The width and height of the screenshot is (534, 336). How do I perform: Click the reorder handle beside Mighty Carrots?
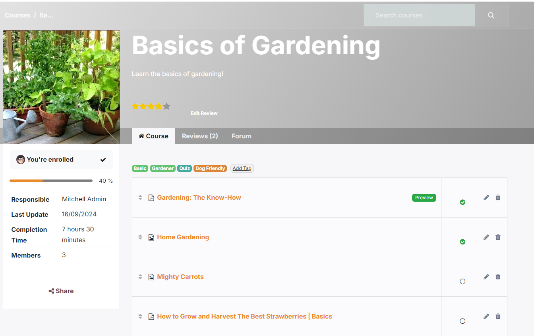[x=140, y=277]
